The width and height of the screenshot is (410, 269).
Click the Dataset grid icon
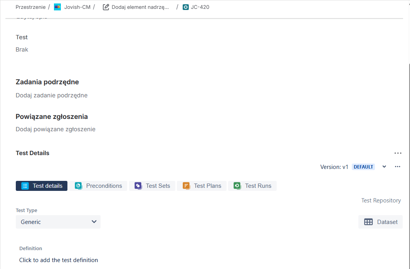coord(368,222)
